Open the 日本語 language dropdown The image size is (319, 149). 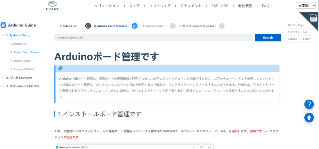(306, 6)
